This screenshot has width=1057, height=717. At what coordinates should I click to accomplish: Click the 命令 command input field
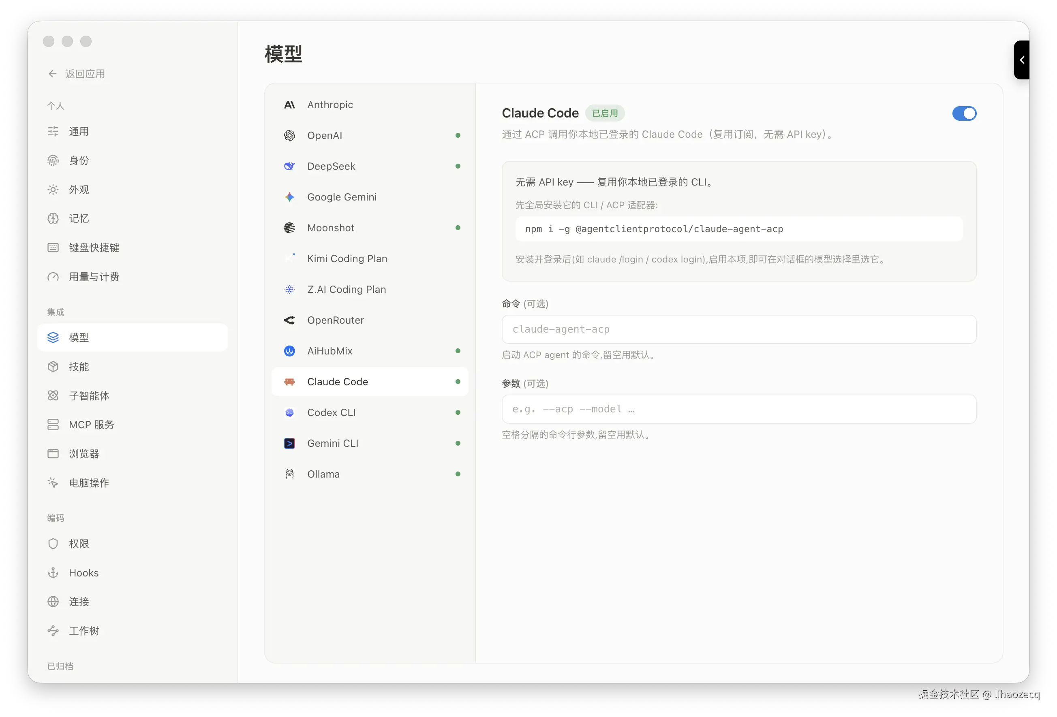click(x=738, y=329)
